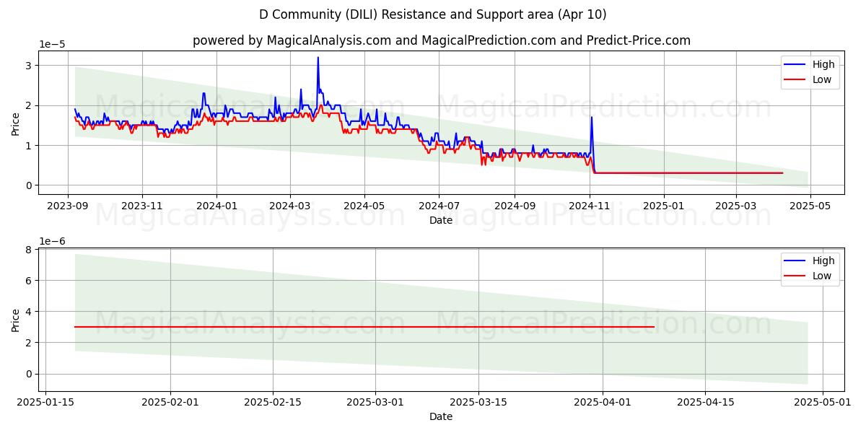This screenshot has height=433, width=866.
Task: Click the '2024-05' date tick label
Action: pos(364,206)
